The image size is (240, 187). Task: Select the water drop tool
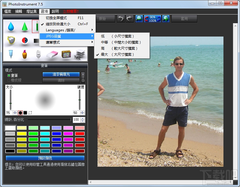click(x=11, y=26)
